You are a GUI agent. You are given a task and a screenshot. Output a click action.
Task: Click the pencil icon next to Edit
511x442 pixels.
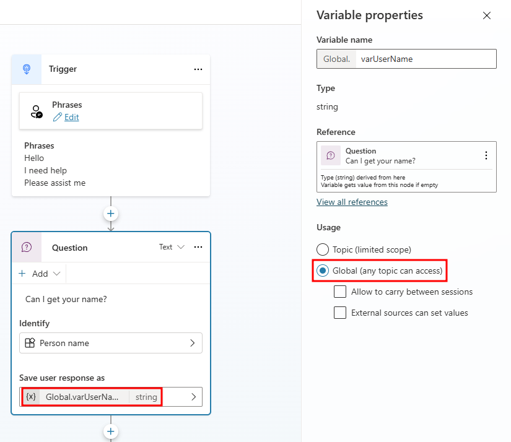click(x=58, y=117)
